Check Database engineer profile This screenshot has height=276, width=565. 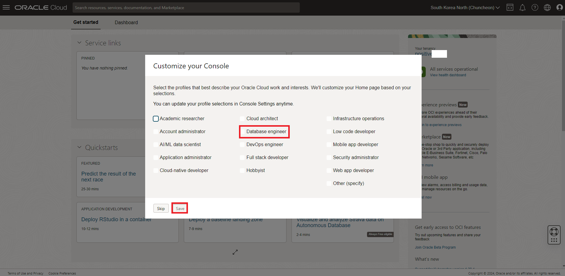pos(242,132)
